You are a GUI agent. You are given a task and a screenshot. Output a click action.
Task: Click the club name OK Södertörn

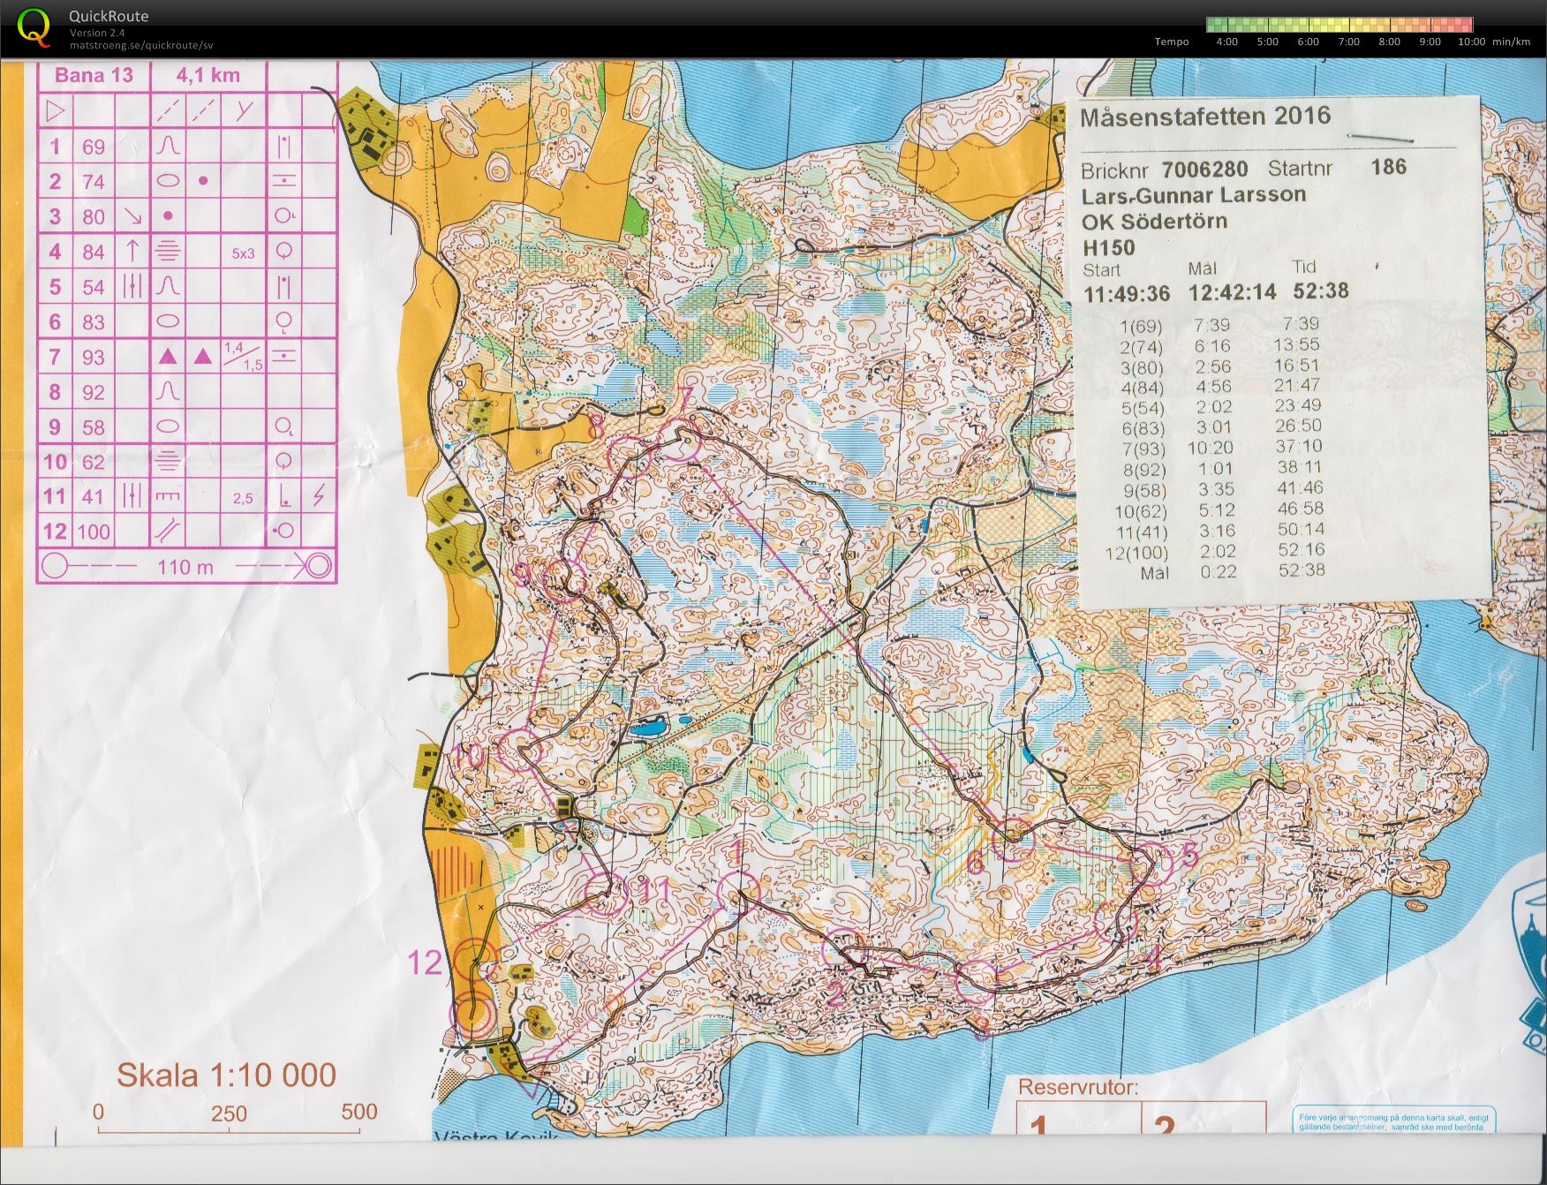(1154, 221)
